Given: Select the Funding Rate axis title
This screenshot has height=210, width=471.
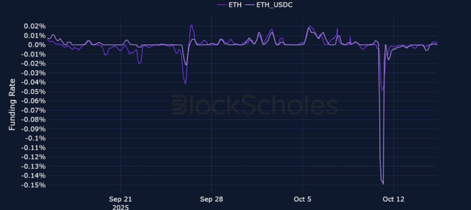Looking at the screenshot, I should click(12, 104).
